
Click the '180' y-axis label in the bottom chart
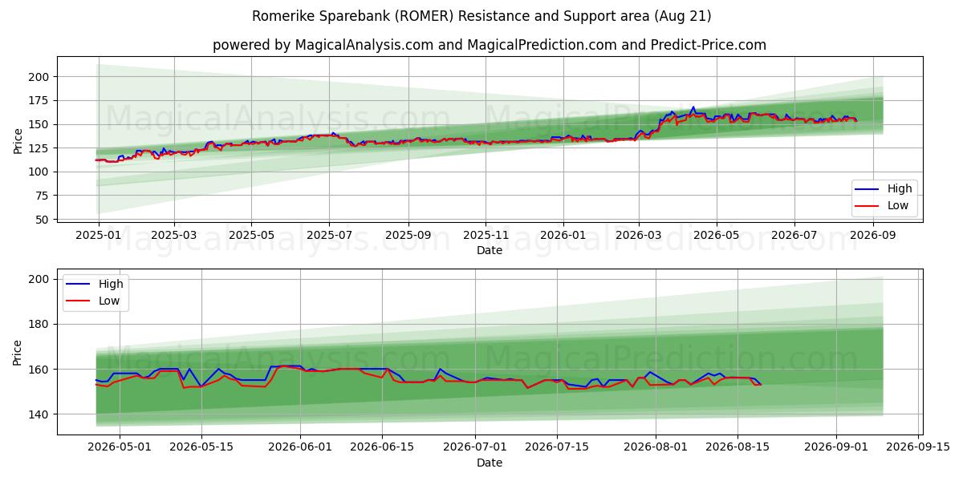(40, 325)
